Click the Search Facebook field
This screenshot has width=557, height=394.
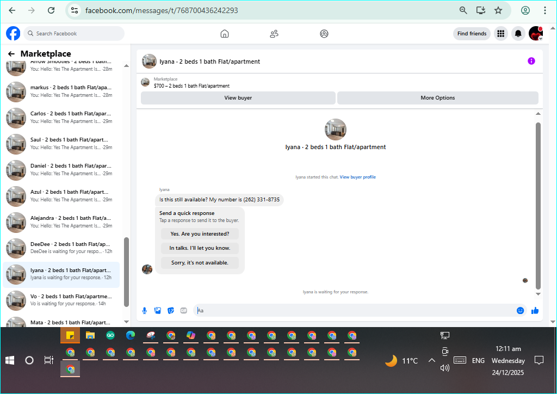click(x=74, y=33)
